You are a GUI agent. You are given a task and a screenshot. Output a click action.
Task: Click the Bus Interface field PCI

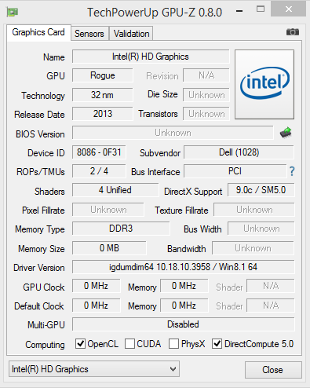point(235,171)
